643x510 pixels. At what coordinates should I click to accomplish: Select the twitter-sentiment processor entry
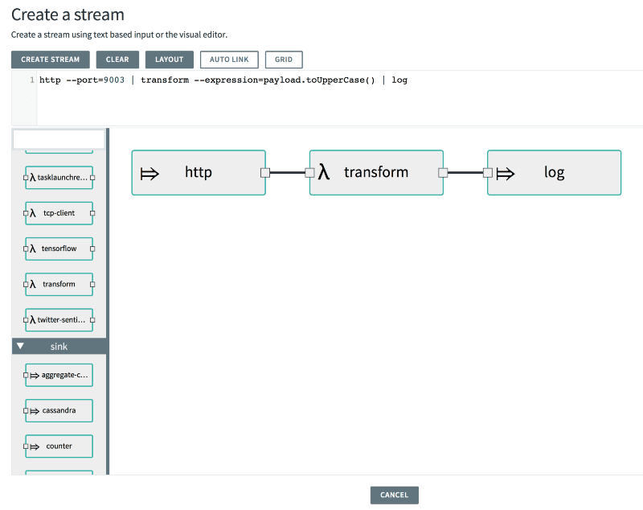tap(59, 319)
